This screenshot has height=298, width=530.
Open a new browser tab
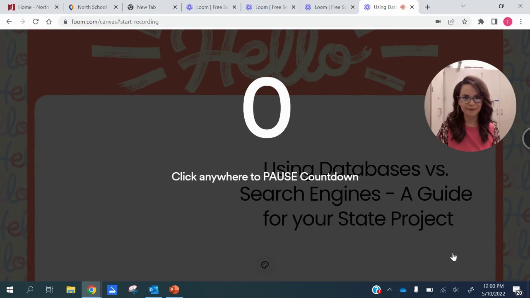coord(428,7)
